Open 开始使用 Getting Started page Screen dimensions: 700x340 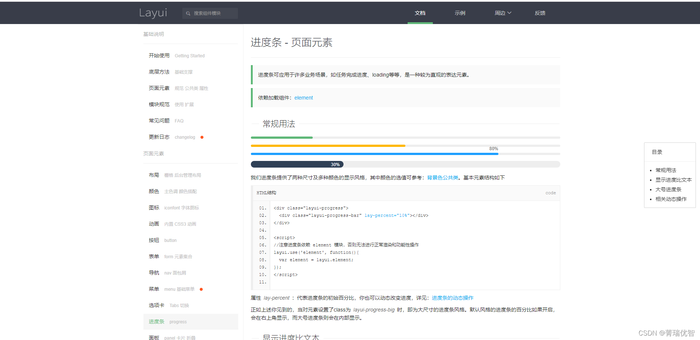pos(190,55)
